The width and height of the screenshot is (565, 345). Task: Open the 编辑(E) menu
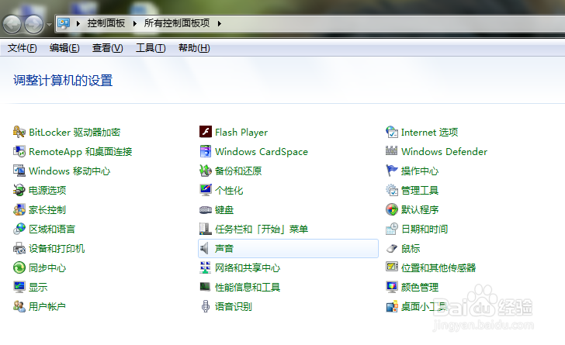tap(64, 48)
